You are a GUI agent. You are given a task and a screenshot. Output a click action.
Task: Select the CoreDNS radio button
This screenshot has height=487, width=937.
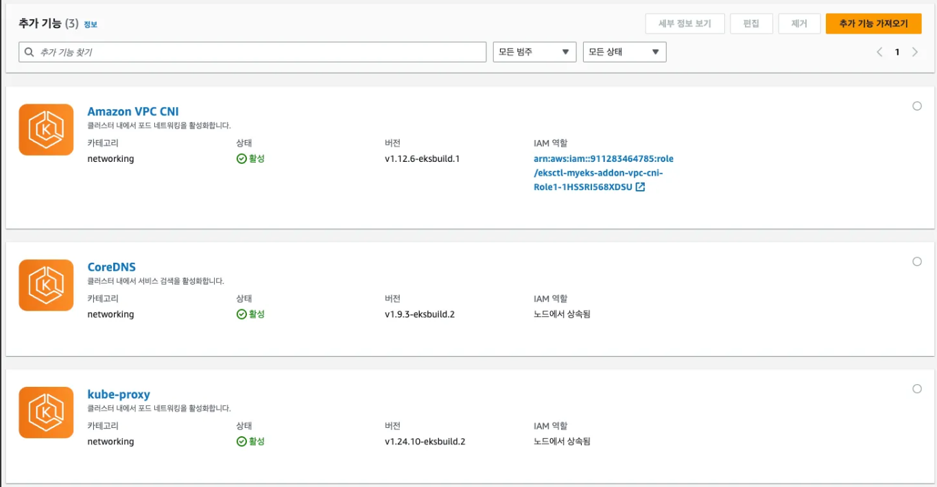click(x=917, y=261)
